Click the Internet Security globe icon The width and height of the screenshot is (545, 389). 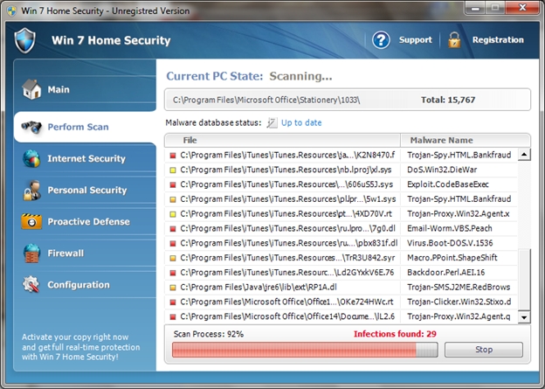32,158
